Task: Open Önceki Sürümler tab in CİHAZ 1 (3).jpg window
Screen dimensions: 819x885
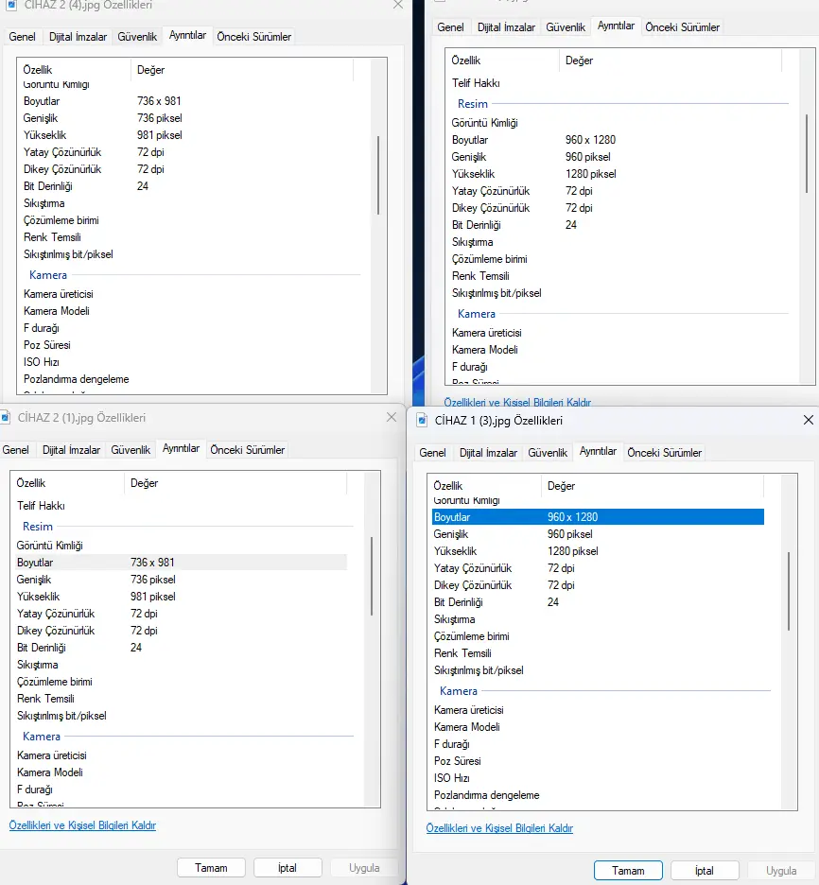Action: tap(664, 453)
